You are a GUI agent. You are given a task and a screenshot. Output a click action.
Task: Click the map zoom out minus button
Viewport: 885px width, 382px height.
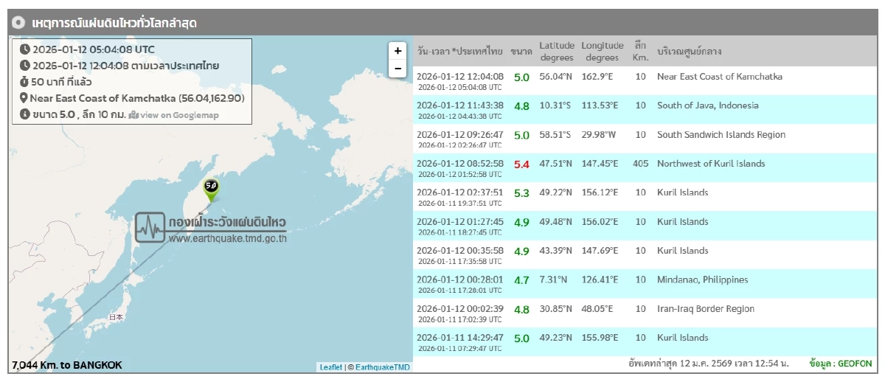tap(398, 69)
